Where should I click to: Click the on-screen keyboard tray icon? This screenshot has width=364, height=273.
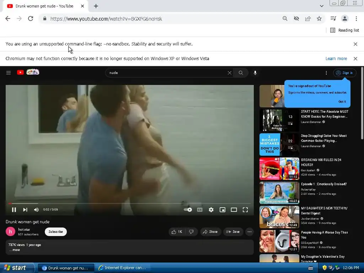pyautogui.click(x=310, y=268)
